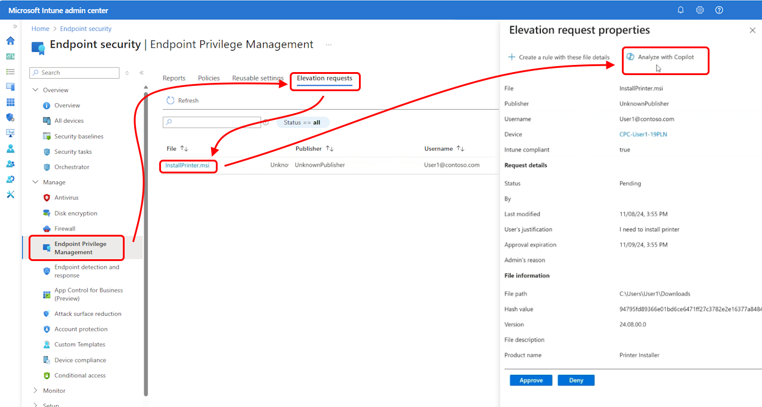Screen dimensions: 762x407
Task: Expand the left navigation rail
Action: pos(15,27)
